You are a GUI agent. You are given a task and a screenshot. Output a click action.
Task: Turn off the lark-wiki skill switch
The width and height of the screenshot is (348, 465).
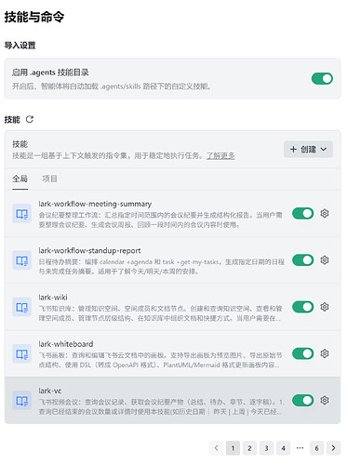(x=302, y=307)
